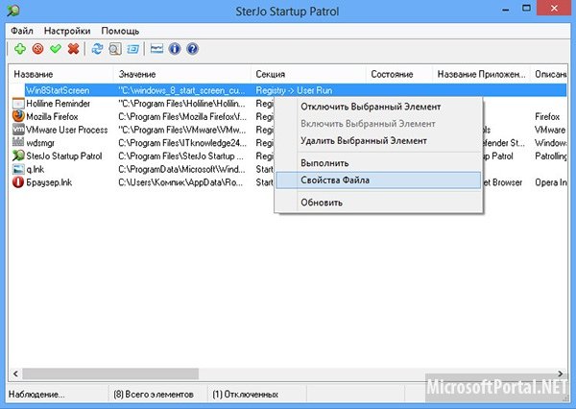
Task: Click the C:\Program Files\Mozilla Firefox path value
Action: click(182, 117)
